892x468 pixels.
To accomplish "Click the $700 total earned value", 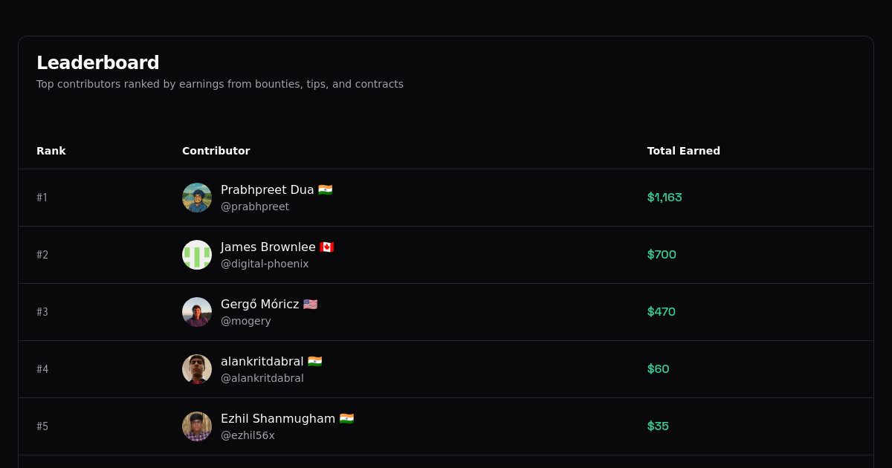I will click(x=661, y=254).
